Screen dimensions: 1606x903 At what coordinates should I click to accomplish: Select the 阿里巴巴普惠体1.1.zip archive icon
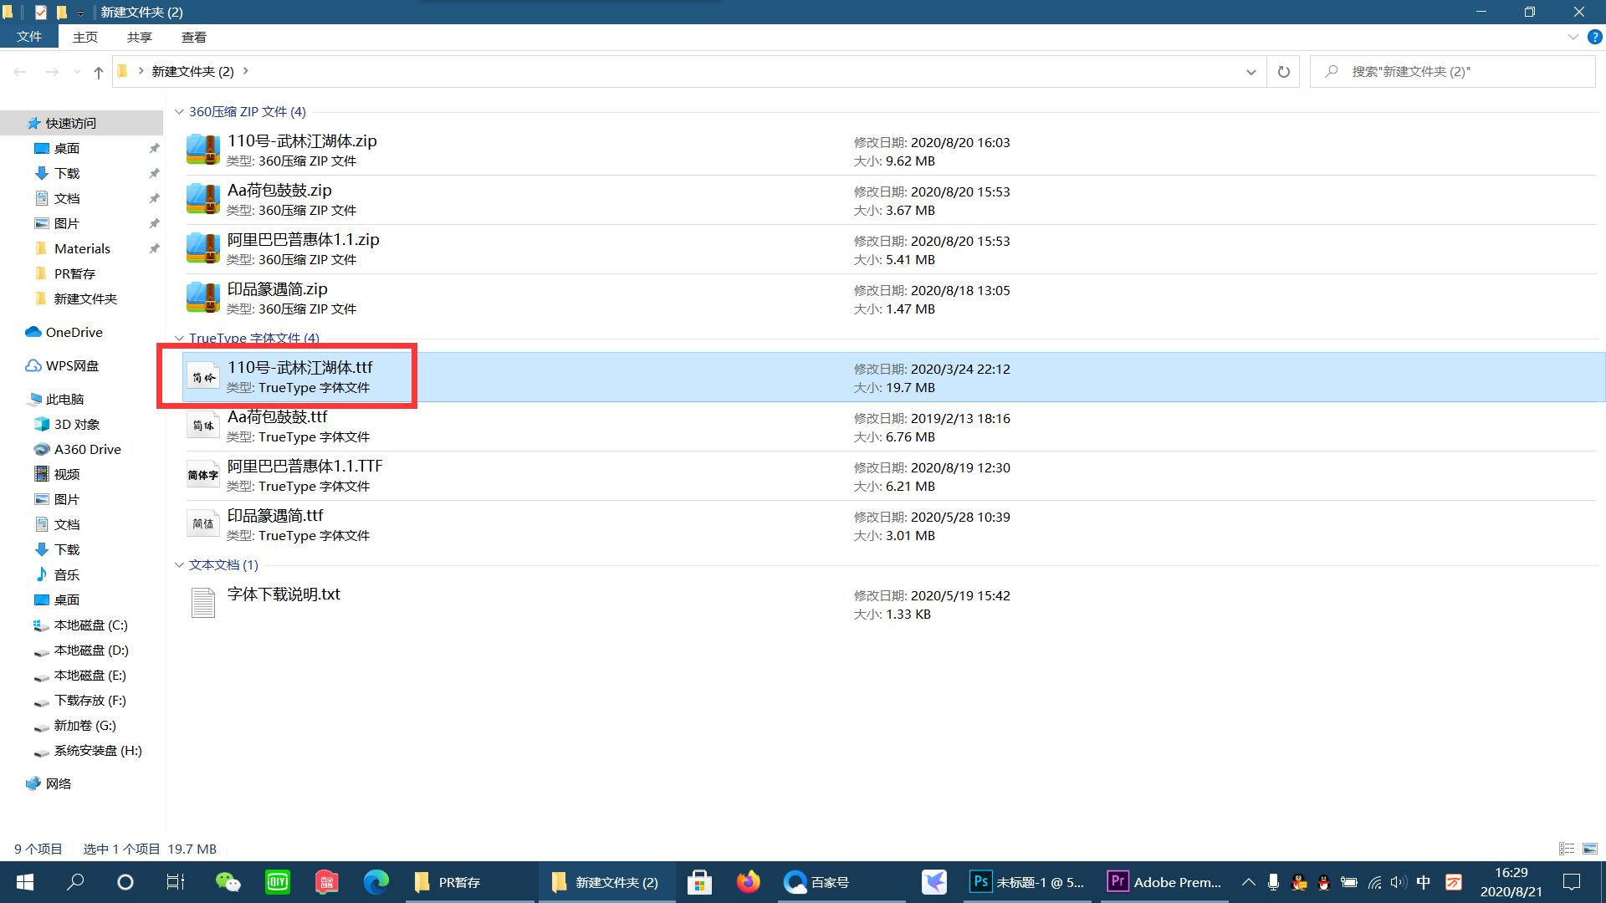coord(202,248)
